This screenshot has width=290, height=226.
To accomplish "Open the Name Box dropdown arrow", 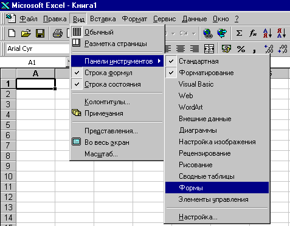I will point(68,62).
